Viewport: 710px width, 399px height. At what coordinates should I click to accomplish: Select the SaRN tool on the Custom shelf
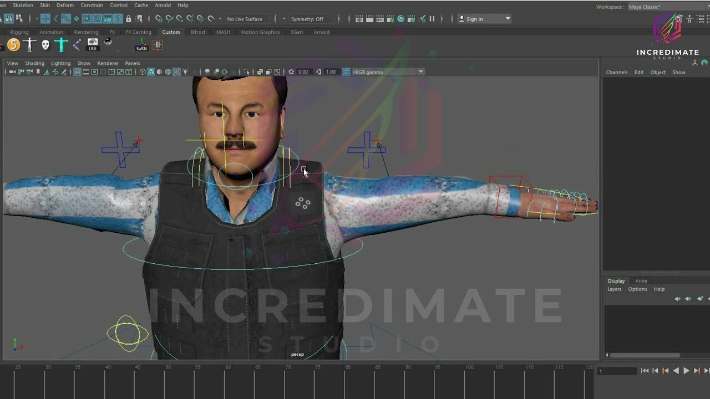(141, 44)
